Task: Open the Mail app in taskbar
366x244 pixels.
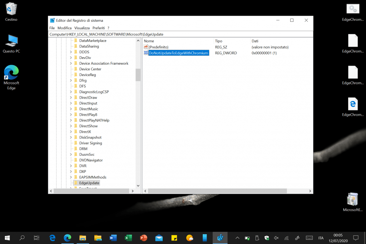Action: pyautogui.click(x=159, y=238)
